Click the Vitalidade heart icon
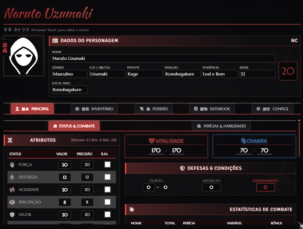Viewport: 303px width, 229px height. click(x=151, y=141)
